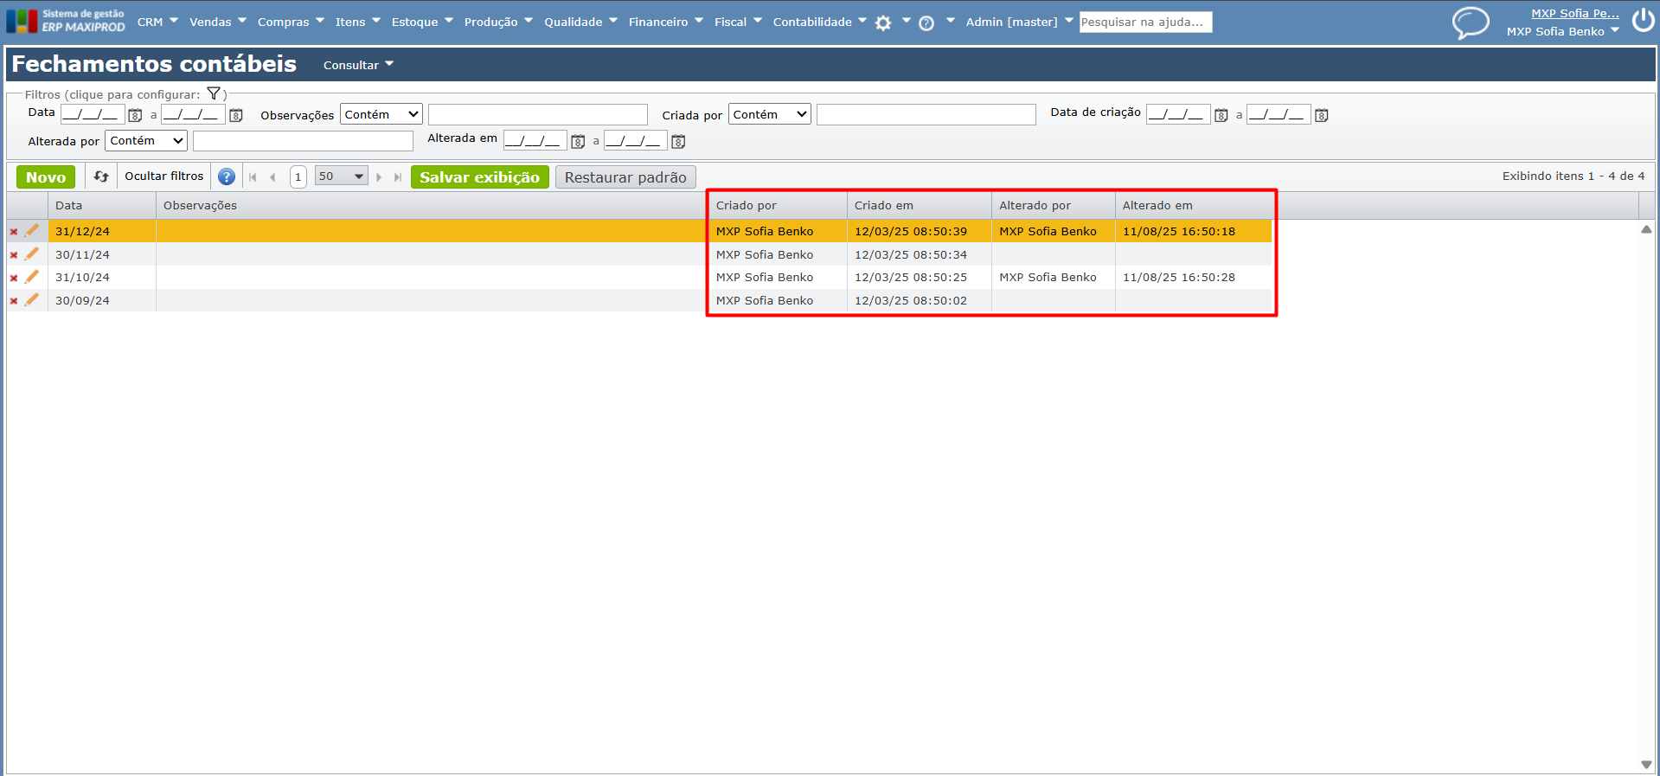Go to last page of results
The height and width of the screenshot is (776, 1660).
tap(398, 177)
